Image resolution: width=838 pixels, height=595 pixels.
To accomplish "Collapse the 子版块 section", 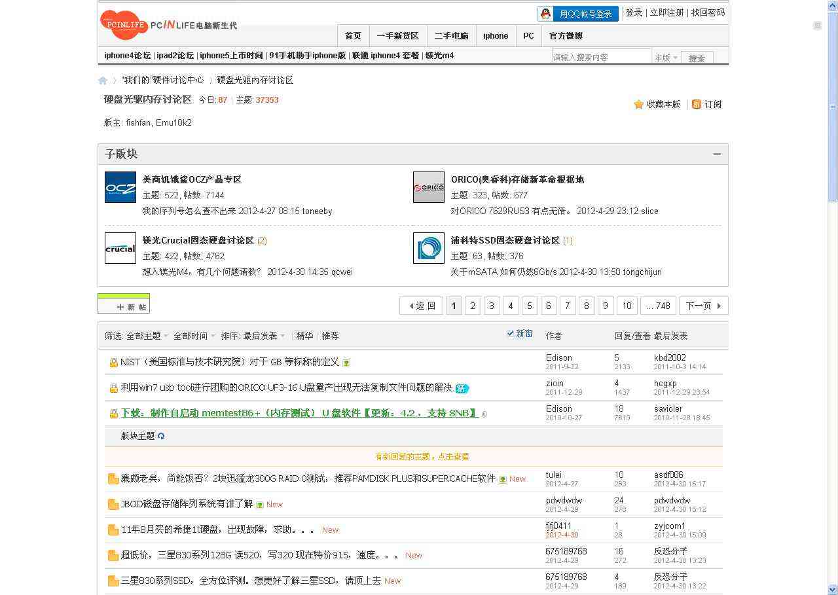I will [717, 154].
